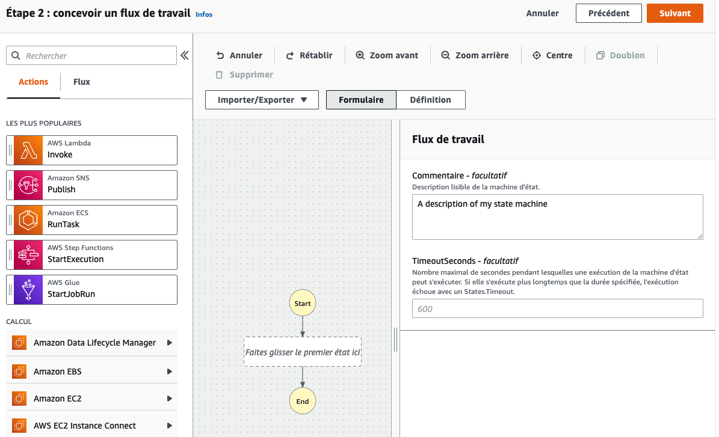Screen dimensions: 719x437
Task: Click the 'CALCUL' section heading
Action: tap(19, 322)
